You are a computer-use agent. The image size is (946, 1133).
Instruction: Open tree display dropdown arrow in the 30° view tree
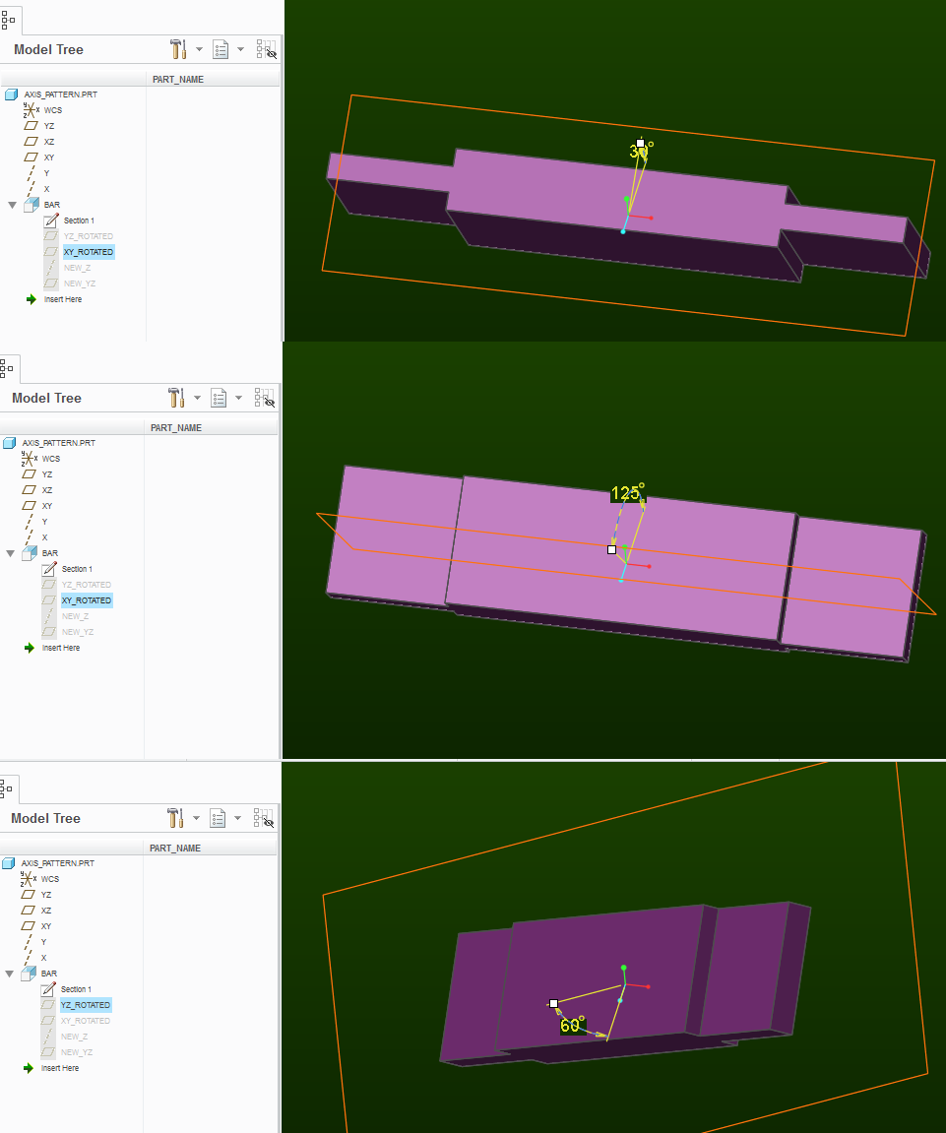(x=240, y=49)
